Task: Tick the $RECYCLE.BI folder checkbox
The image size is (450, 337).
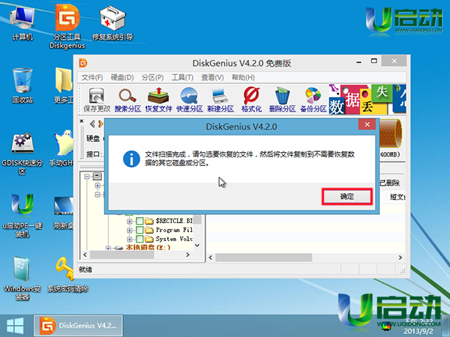Action: (139, 221)
